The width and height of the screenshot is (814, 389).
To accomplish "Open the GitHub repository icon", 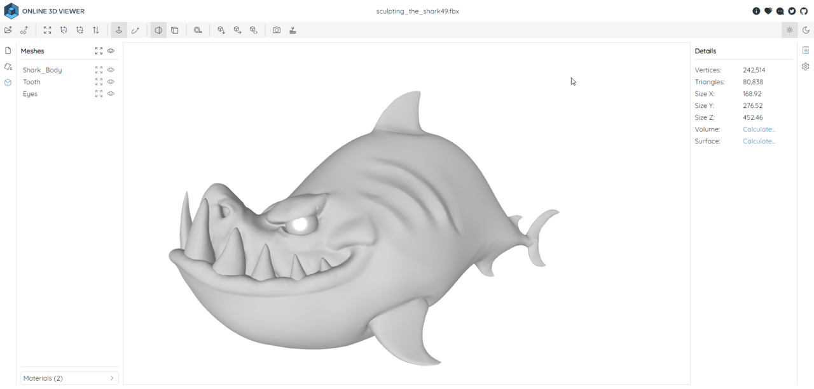I will [x=804, y=11].
